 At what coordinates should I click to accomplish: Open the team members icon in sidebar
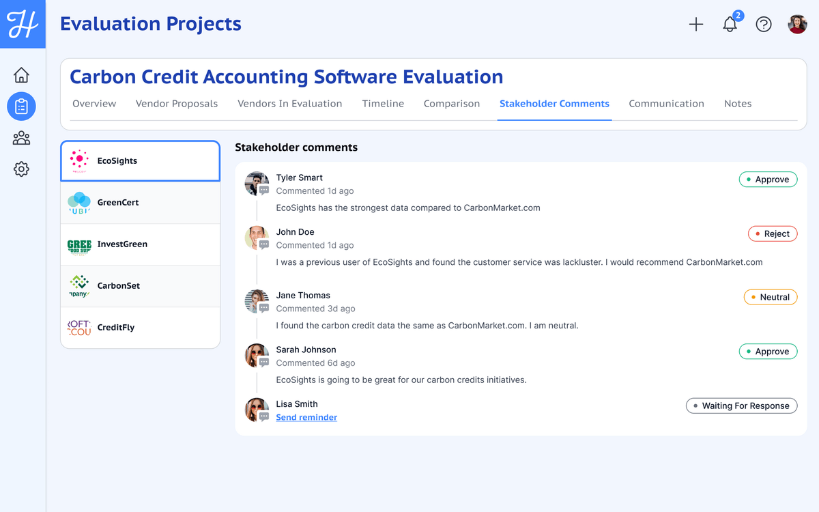click(x=21, y=138)
